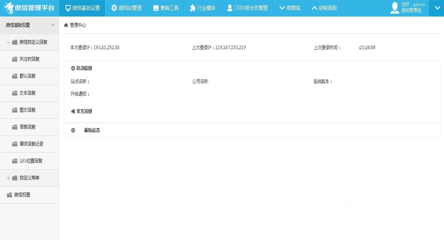This screenshot has height=240, width=444.
Task: Open 请求回复记录 in the sidebar
Action: pyautogui.click(x=30, y=144)
